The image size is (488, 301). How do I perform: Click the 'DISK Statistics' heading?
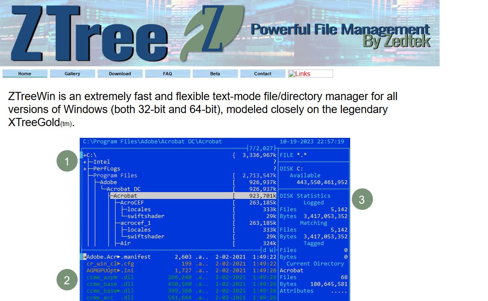pos(305,196)
